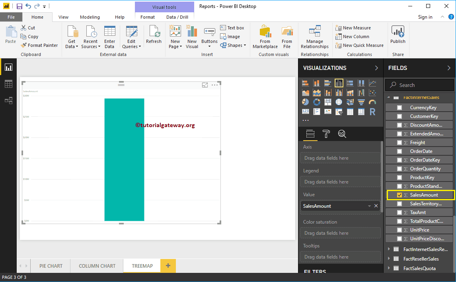Click the Save icon in title bar
The image size is (456, 282).
(x=19, y=6)
